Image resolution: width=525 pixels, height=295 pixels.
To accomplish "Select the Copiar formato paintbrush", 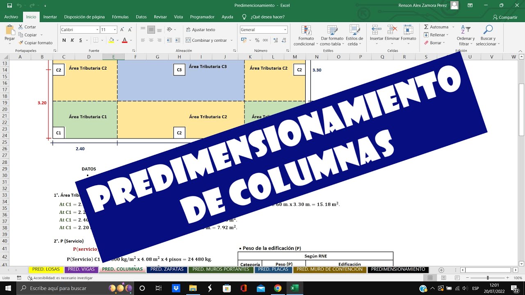I will click(x=35, y=43).
